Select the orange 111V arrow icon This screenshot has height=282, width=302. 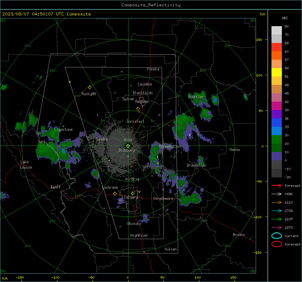(276, 202)
